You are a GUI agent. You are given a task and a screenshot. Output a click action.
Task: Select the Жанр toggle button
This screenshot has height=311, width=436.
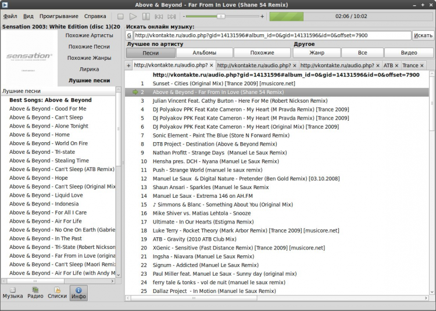pyautogui.click(x=317, y=53)
